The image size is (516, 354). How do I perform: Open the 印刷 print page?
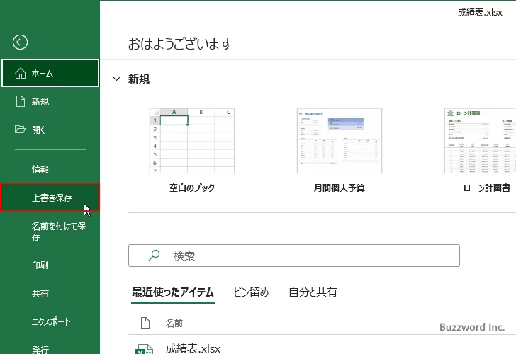40,265
